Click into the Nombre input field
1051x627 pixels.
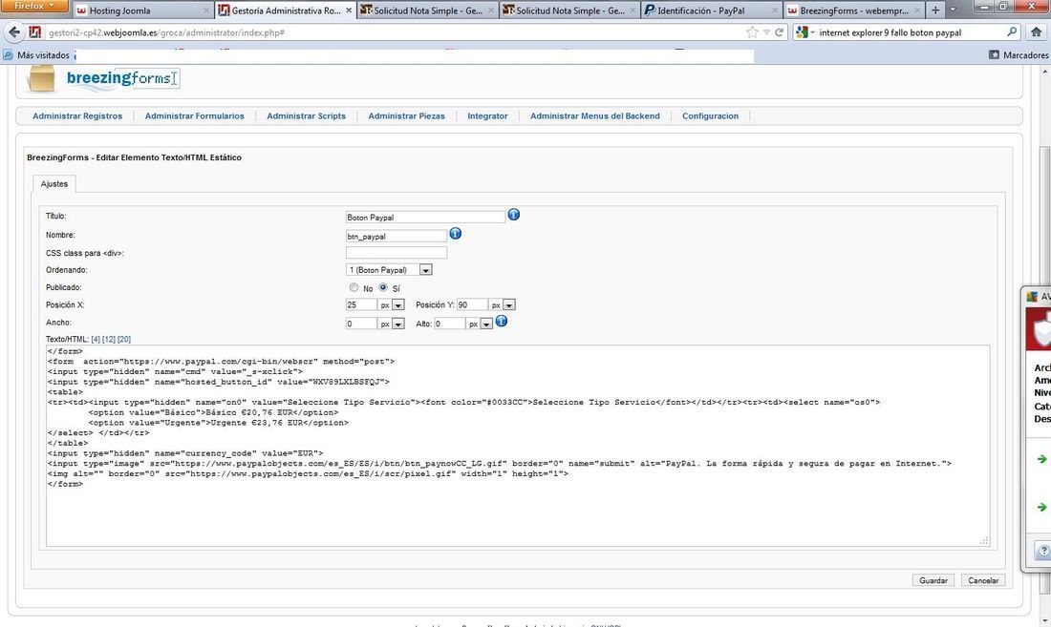(397, 237)
